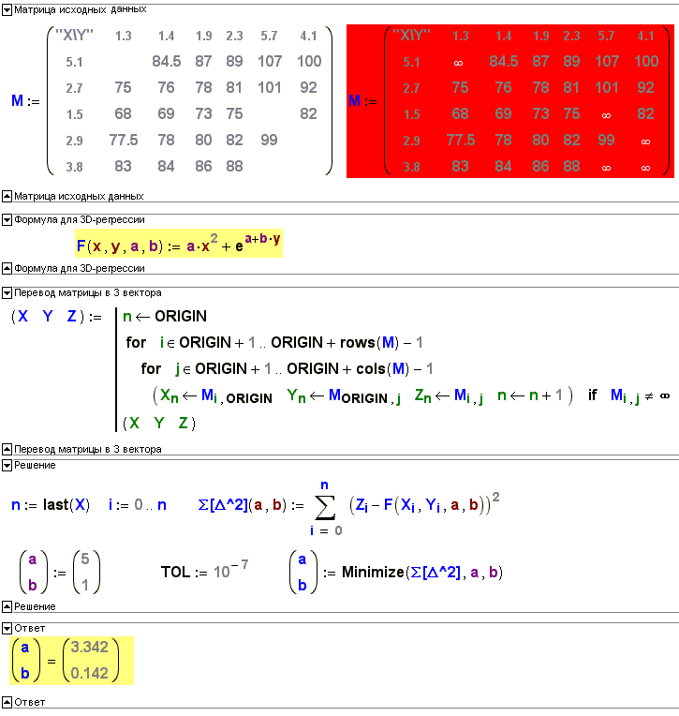Collapse the top 'Решение' area arrow
Viewport: 679px width, 716px height.
pyautogui.click(x=7, y=466)
